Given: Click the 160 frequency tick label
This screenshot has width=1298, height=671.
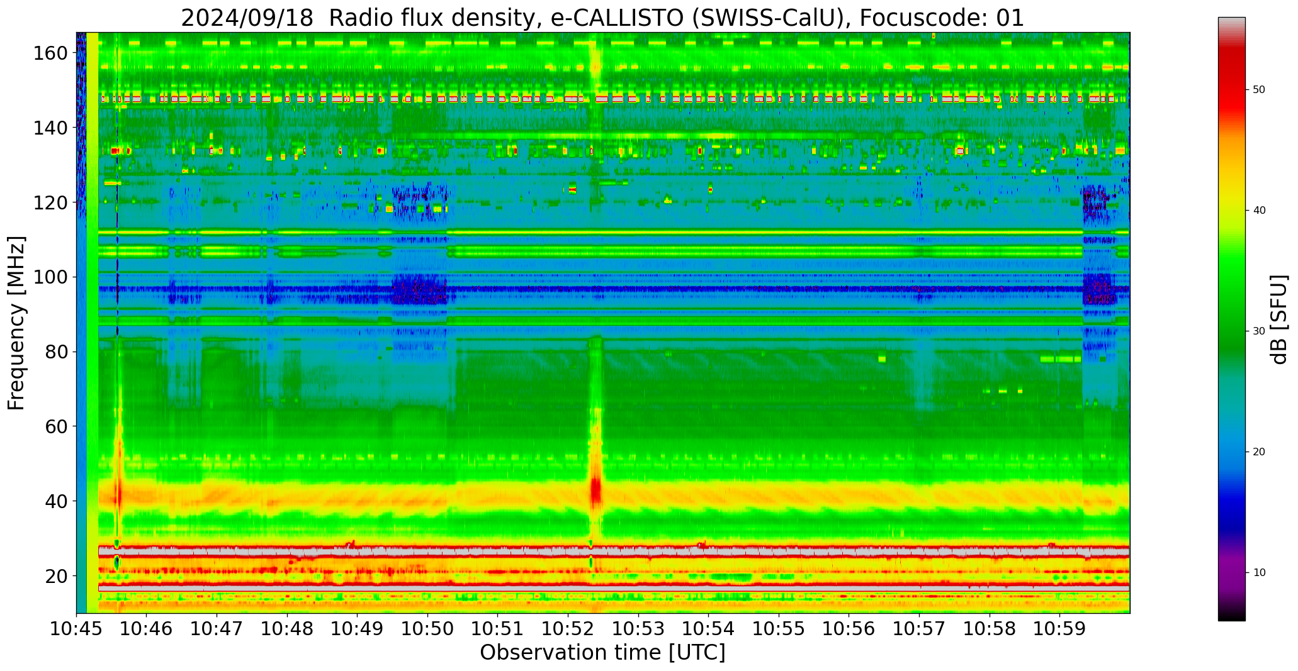Looking at the screenshot, I should click(x=50, y=53).
